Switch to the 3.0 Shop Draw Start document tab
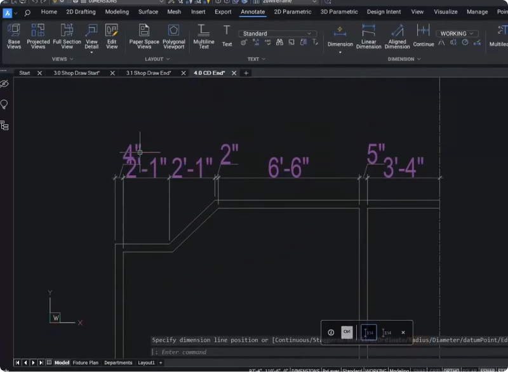This screenshot has width=508, height=372. click(x=76, y=73)
